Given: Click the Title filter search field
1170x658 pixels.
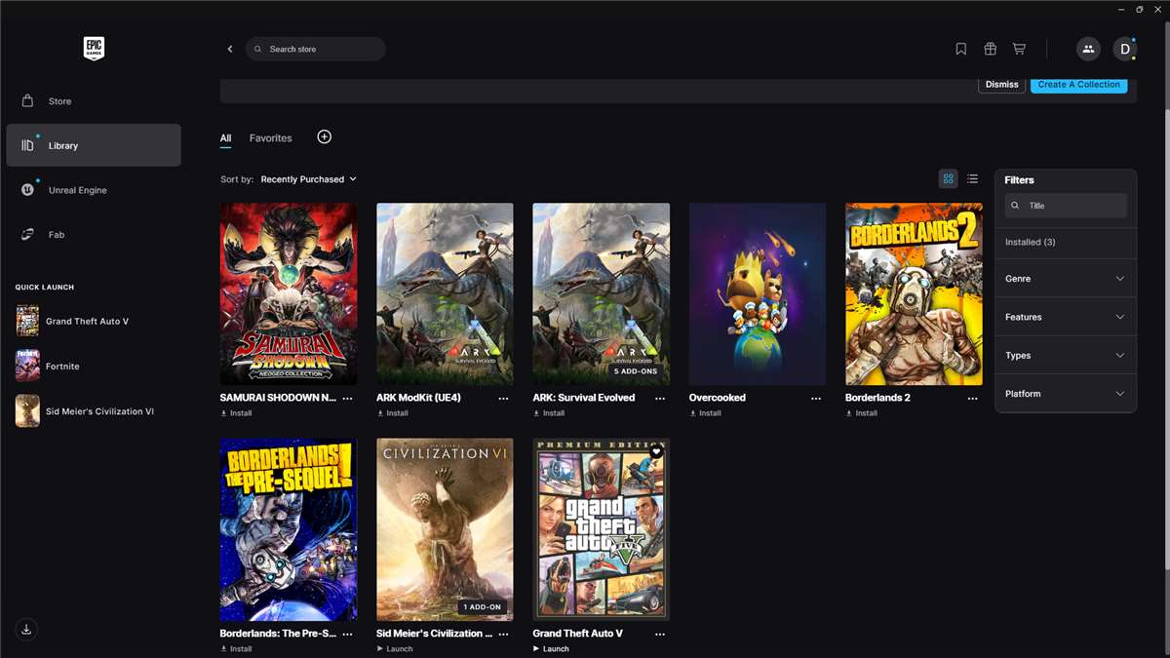Looking at the screenshot, I should 1066,206.
